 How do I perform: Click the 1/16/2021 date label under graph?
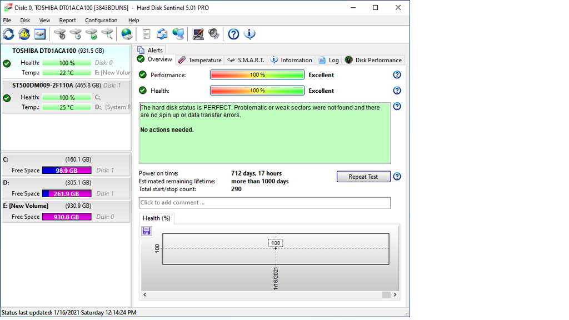point(276,278)
